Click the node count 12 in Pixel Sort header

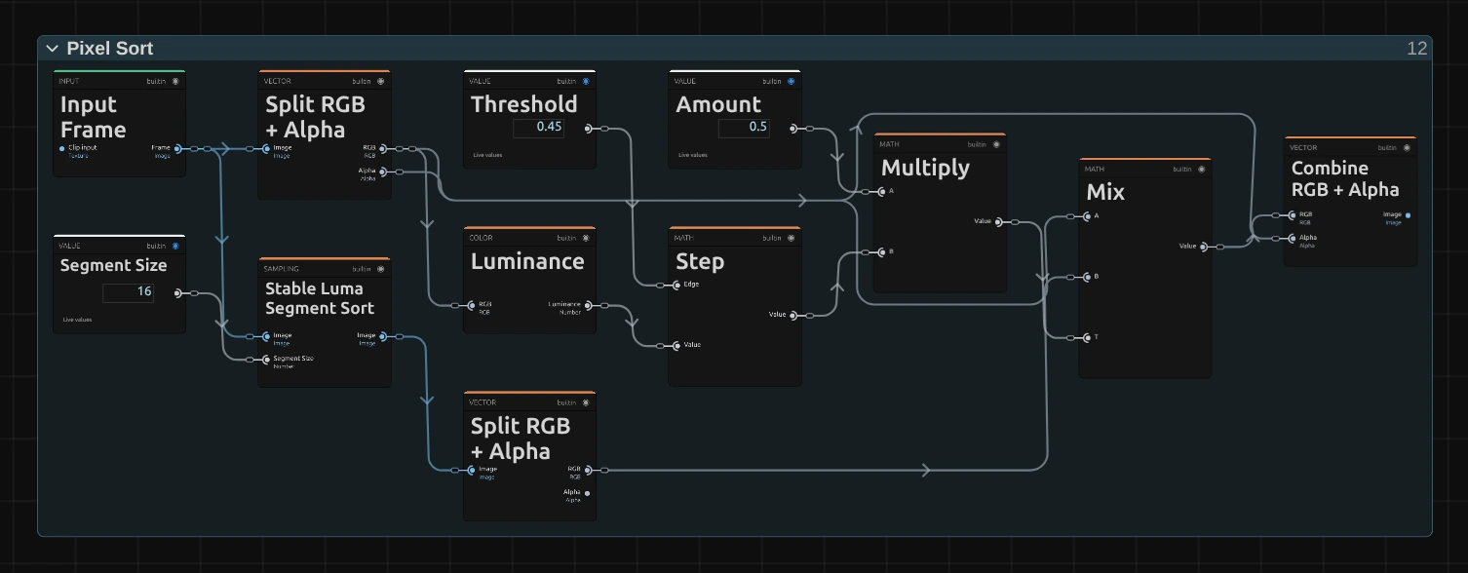click(1417, 48)
